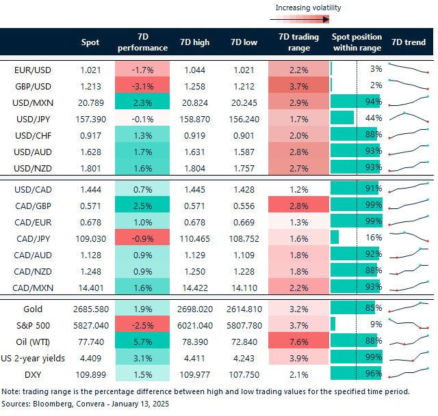438x416 pixels.
Task: Click the USD/MXN 94% position bar
Action: (356, 102)
